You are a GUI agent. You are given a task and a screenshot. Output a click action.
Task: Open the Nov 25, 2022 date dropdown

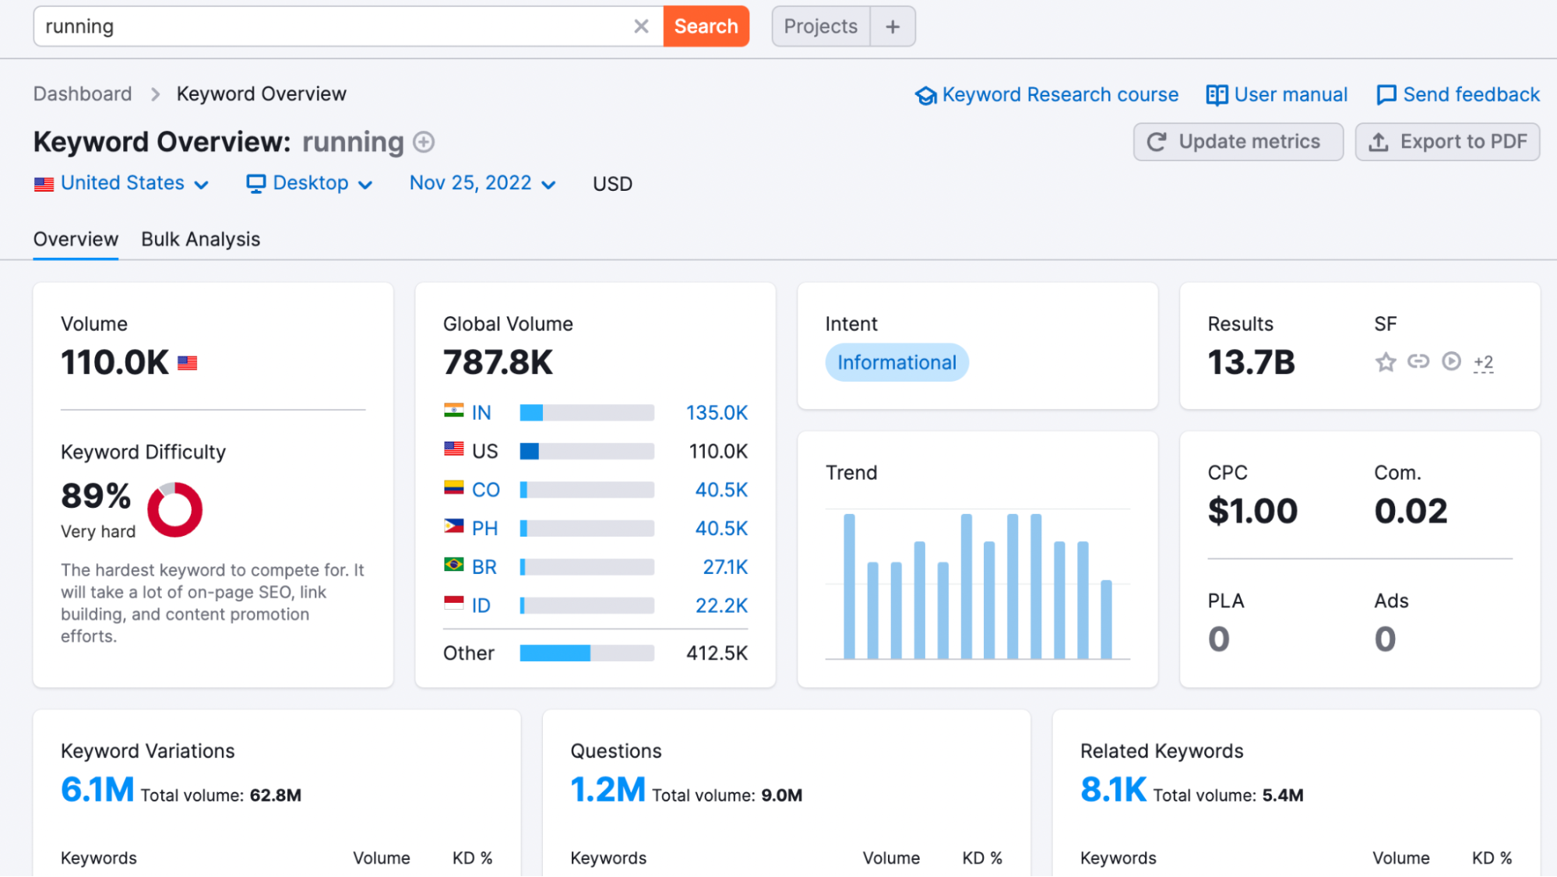click(483, 184)
